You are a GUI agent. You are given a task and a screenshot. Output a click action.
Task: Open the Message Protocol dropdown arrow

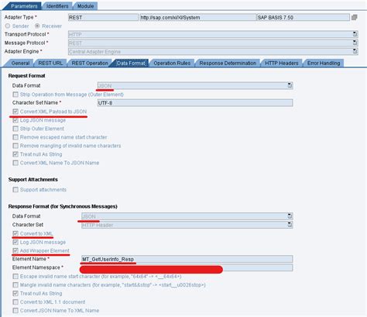click(x=355, y=43)
